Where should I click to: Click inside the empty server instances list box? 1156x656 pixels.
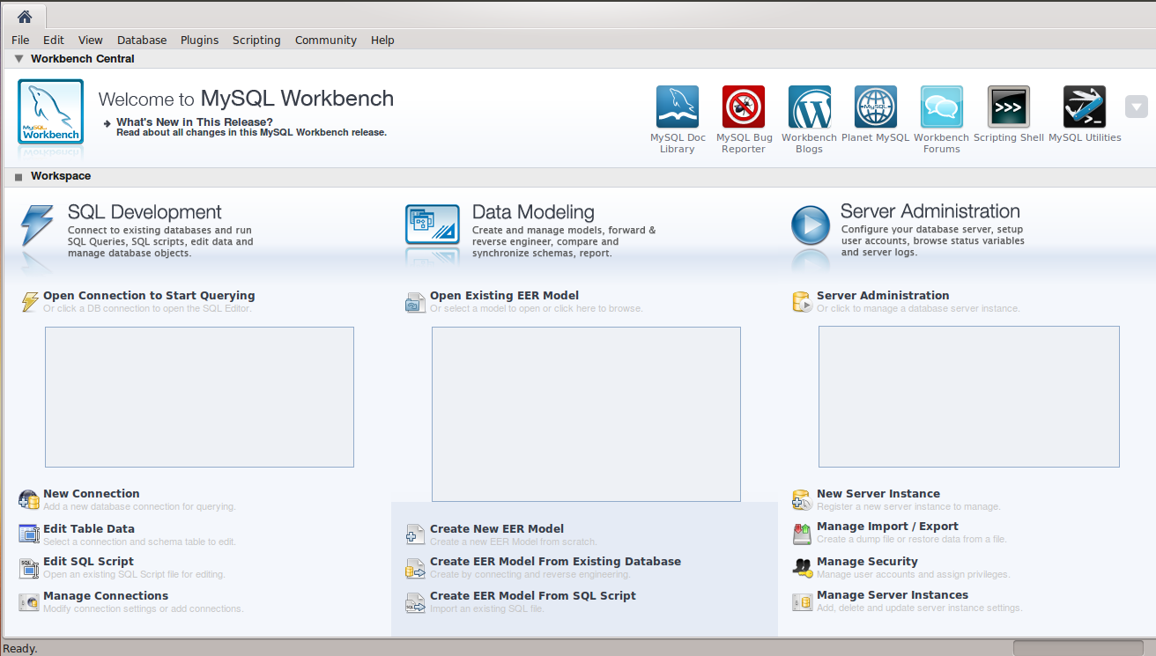[969, 396]
